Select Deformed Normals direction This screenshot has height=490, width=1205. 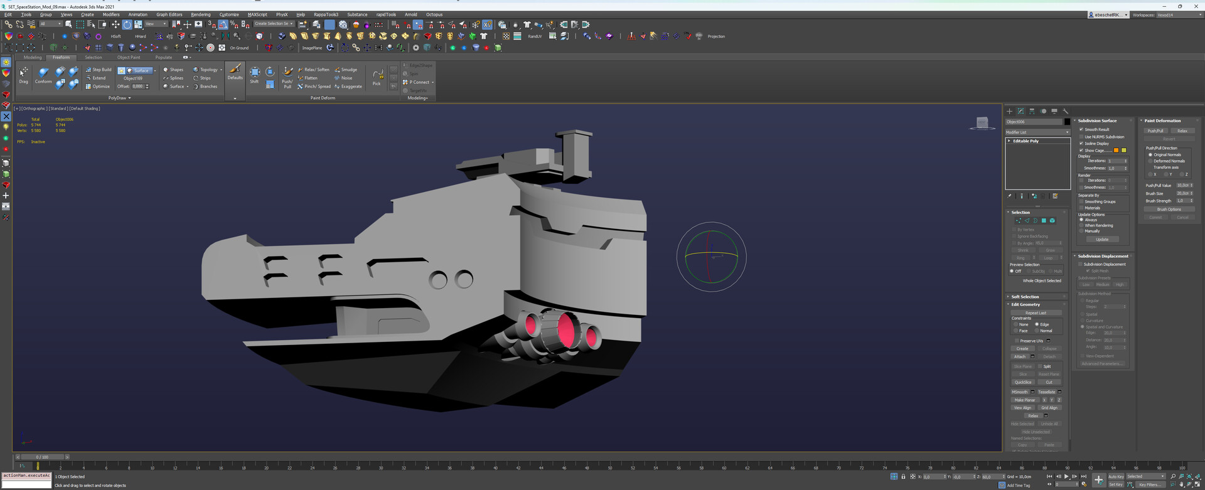[x=1150, y=161]
